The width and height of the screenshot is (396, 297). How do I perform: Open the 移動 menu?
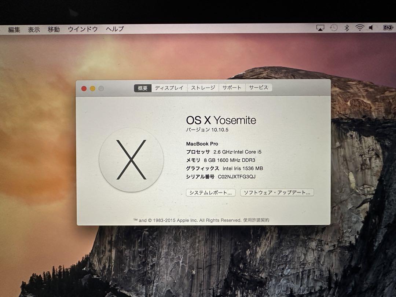tap(54, 29)
